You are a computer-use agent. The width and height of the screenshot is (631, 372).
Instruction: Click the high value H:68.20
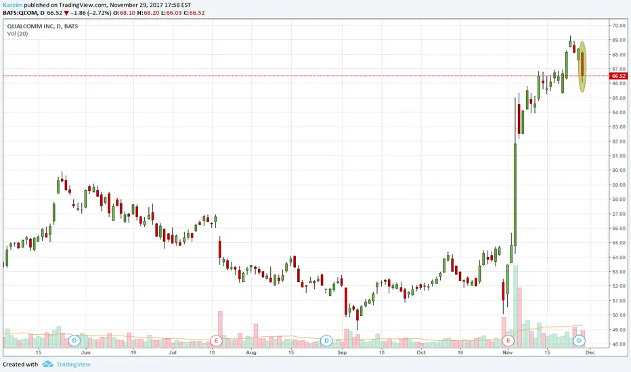(x=148, y=13)
